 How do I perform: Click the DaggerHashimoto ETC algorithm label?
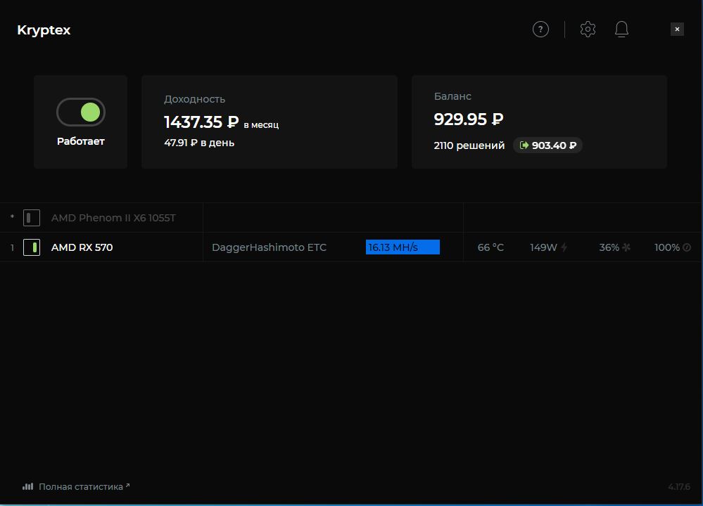pyautogui.click(x=269, y=247)
